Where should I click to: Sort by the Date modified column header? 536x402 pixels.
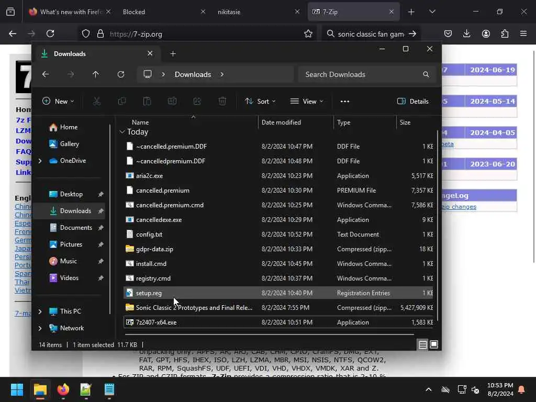[x=281, y=122]
